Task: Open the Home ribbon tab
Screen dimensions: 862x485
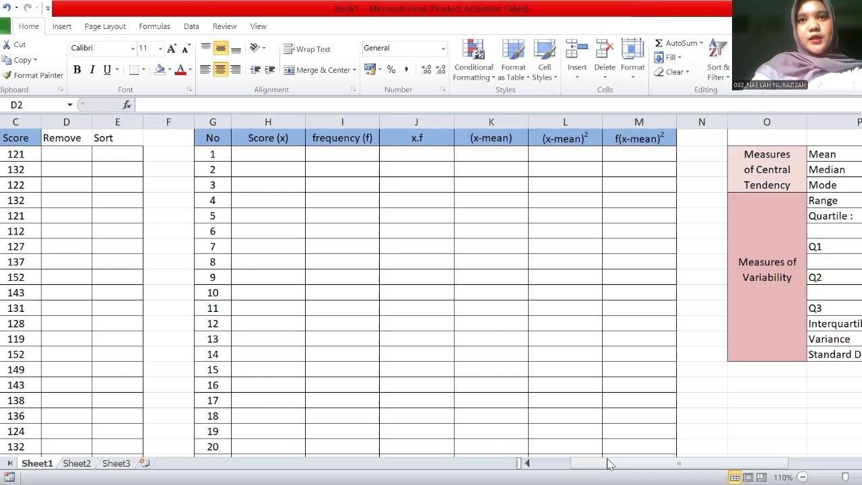Action: click(29, 26)
